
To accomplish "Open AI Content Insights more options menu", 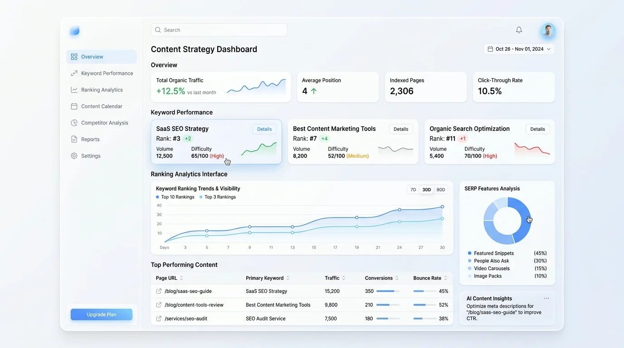I will (x=546, y=299).
